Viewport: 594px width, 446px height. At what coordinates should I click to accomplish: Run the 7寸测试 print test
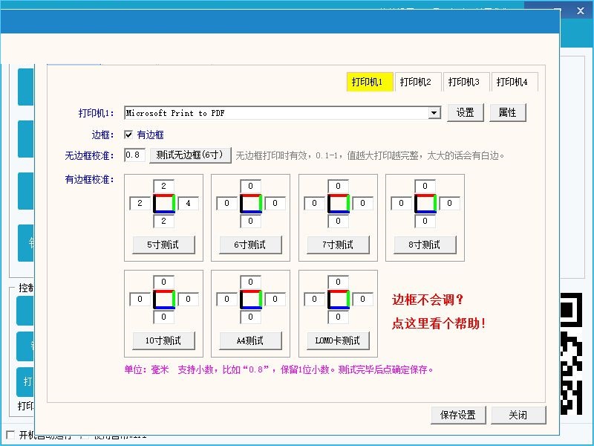[337, 245]
